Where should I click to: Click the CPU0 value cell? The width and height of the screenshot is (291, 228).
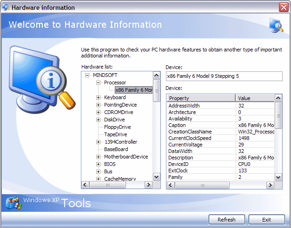point(255,164)
